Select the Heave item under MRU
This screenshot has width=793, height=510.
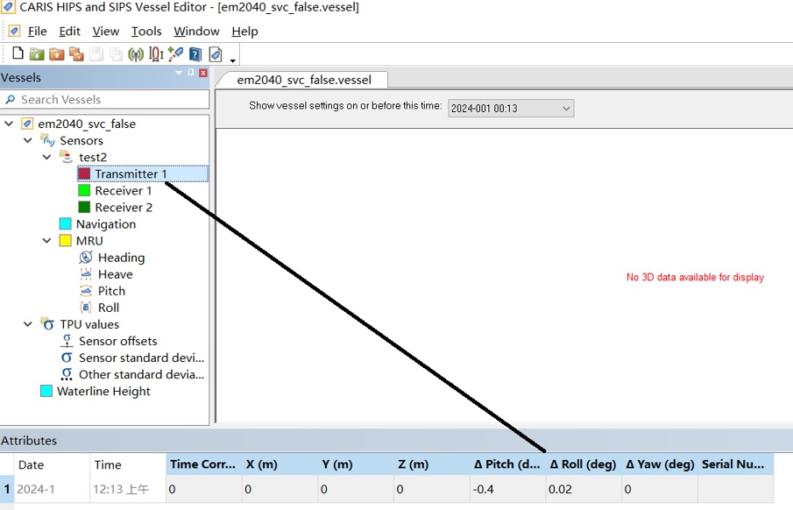[x=116, y=274]
